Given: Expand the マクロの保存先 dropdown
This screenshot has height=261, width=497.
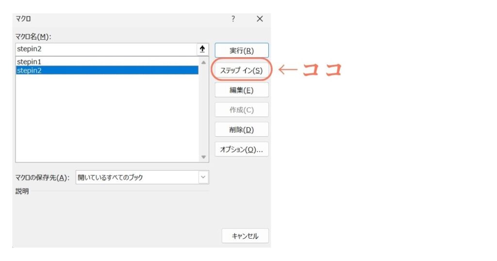Looking at the screenshot, I should click(203, 177).
